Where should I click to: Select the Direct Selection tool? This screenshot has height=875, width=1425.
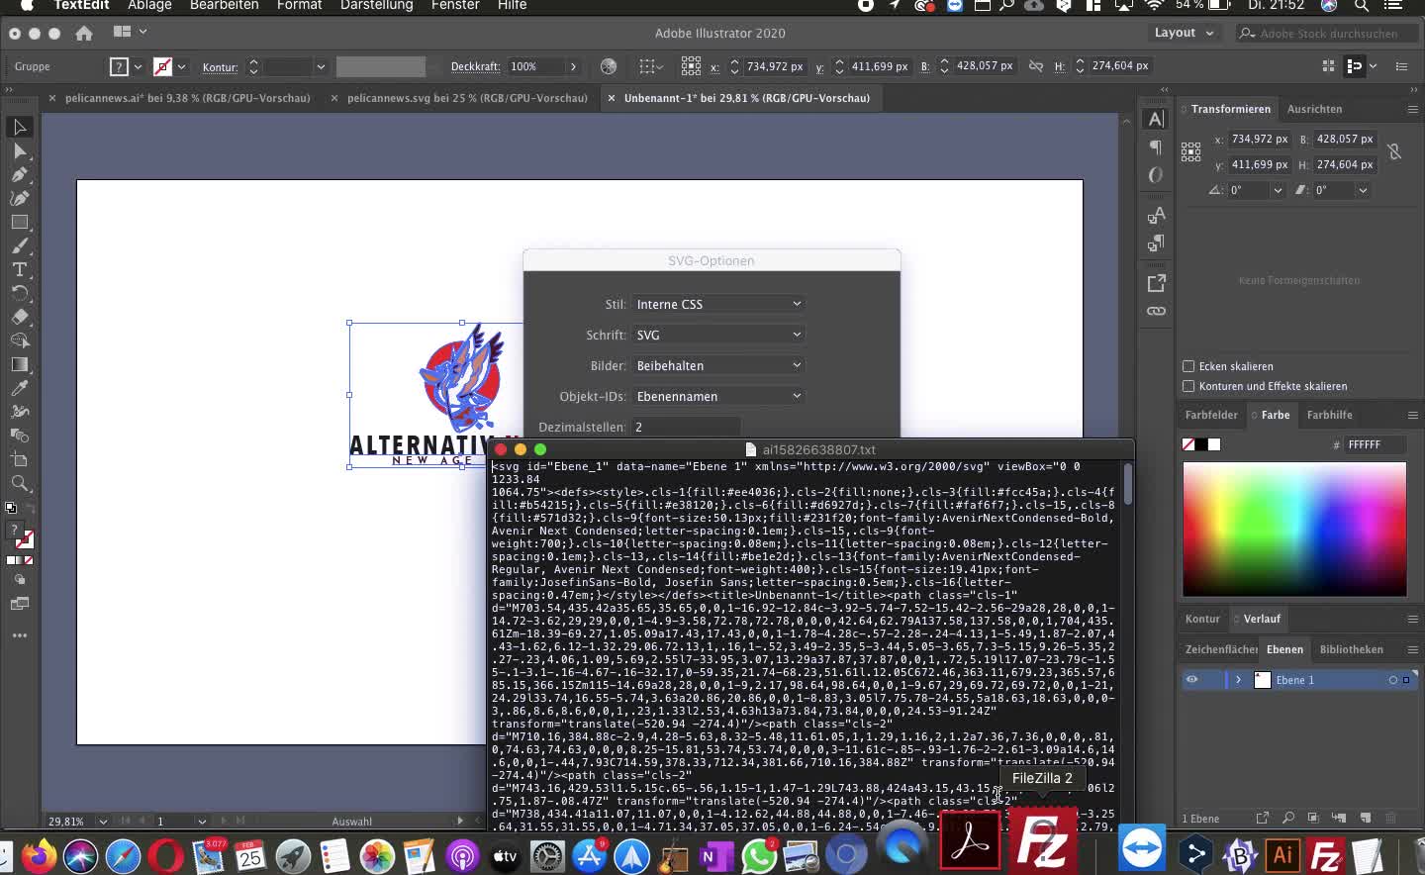(20, 150)
